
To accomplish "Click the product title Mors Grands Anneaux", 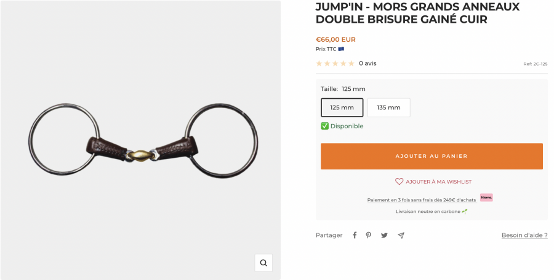I will [x=417, y=13].
